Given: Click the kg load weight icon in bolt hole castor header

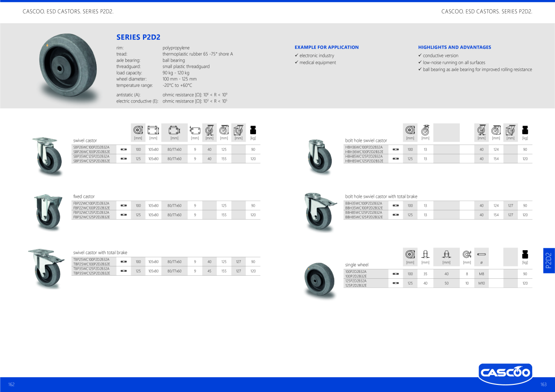Looking at the screenshot, I should (x=525, y=130).
